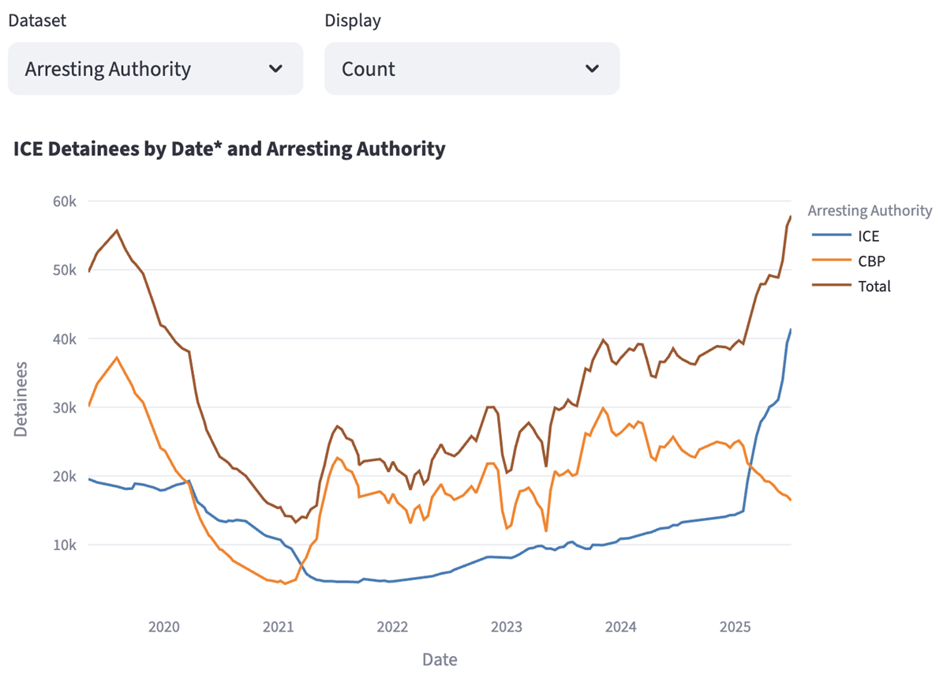Click the chart title ICE Detainees by Date
The width and height of the screenshot is (947, 682).
coord(229,148)
